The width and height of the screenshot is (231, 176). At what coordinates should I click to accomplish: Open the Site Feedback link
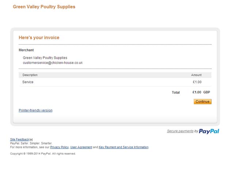pos(19,139)
